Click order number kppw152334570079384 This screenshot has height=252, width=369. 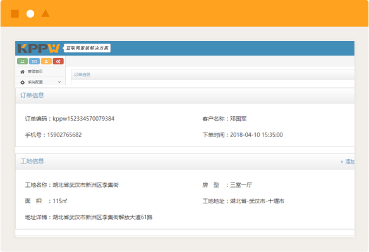(83, 119)
